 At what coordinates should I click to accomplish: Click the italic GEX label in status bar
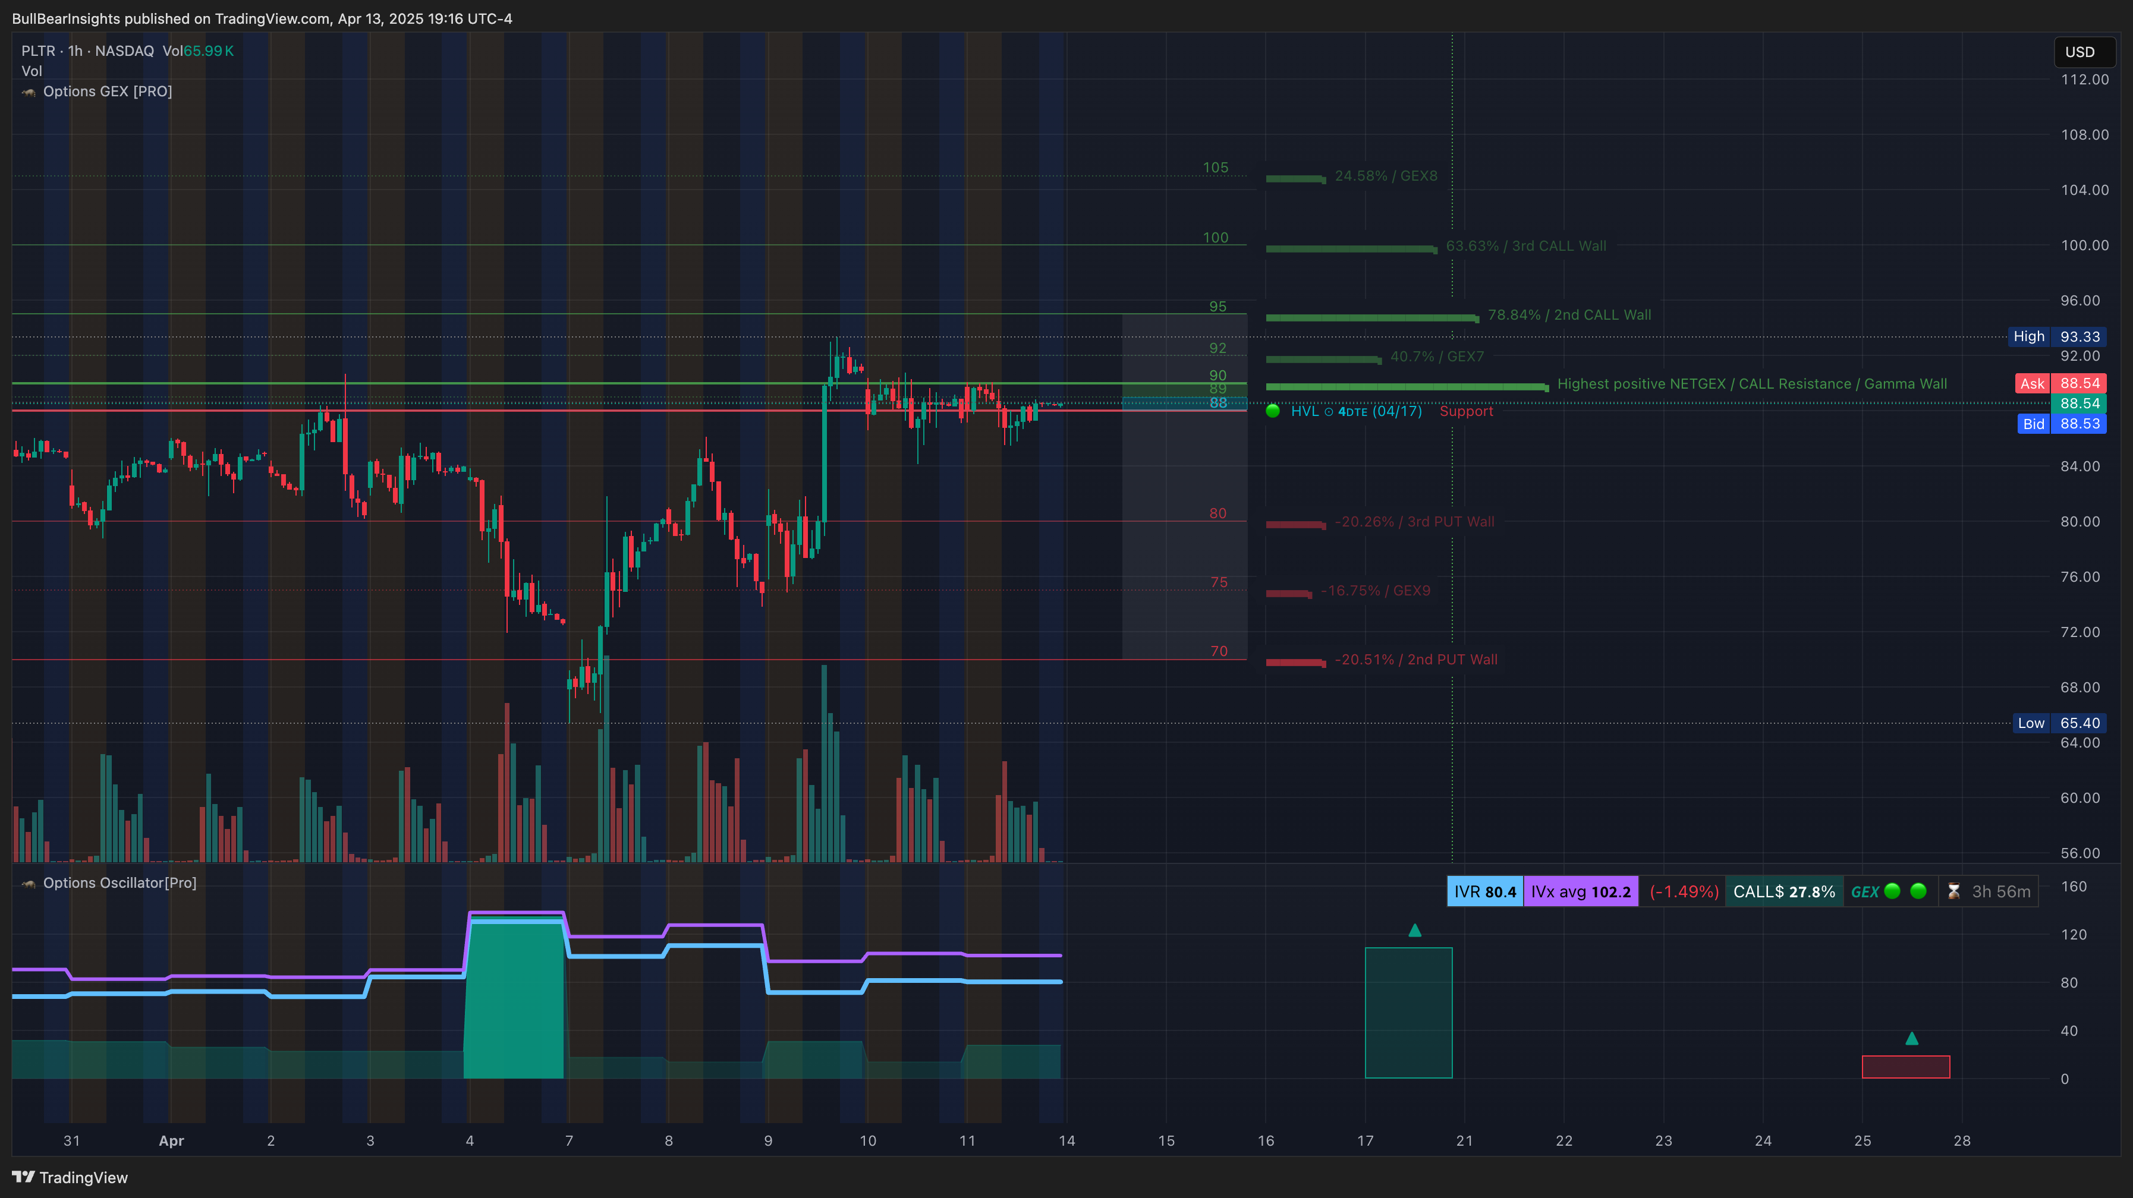(x=1865, y=892)
